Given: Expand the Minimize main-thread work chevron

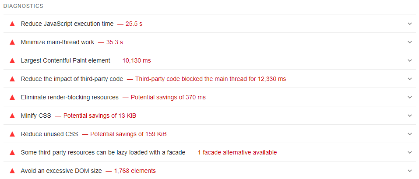Looking at the screenshot, I should tap(410, 42).
